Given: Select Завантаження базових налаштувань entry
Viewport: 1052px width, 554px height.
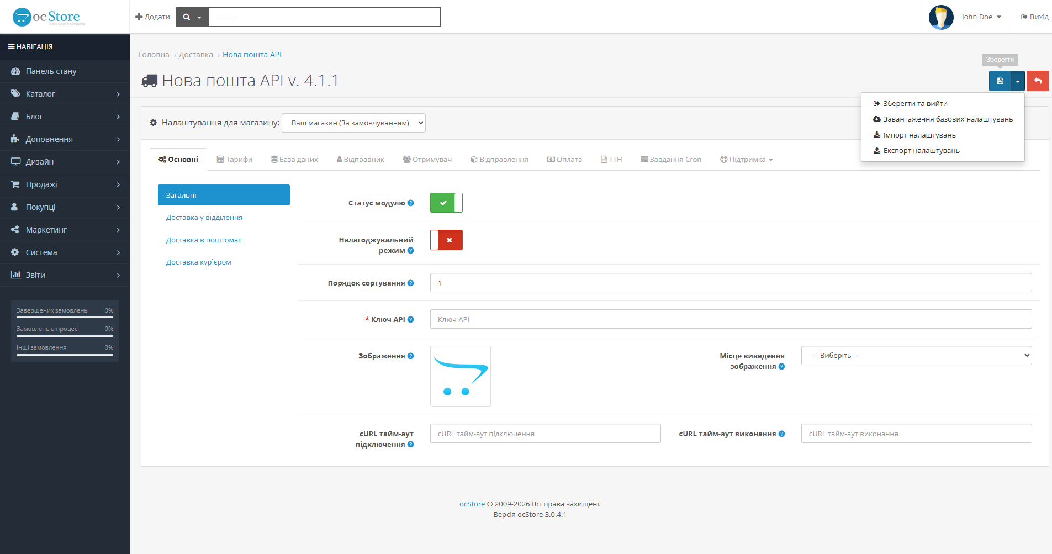Looking at the screenshot, I should [943, 119].
